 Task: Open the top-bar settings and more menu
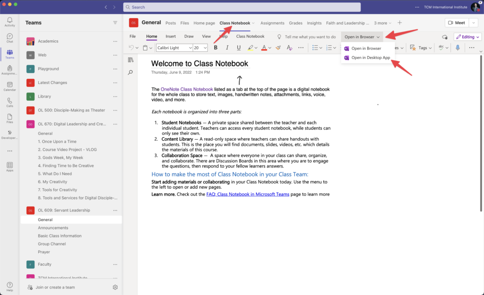[x=417, y=7]
